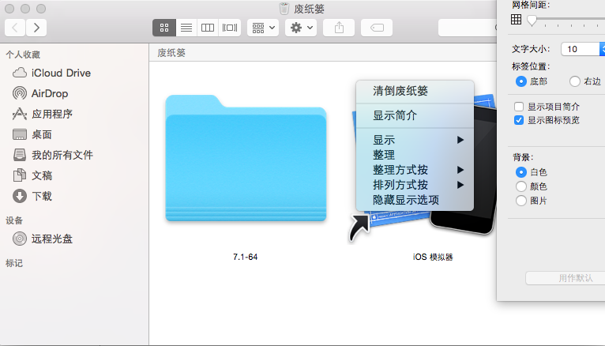Select 白色 background radio button
This screenshot has height=346, width=605.
pyautogui.click(x=521, y=172)
